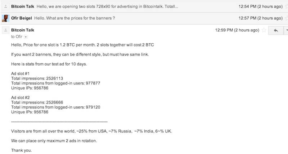Show details dropdown beside "to Ofir"

(x=26, y=37)
